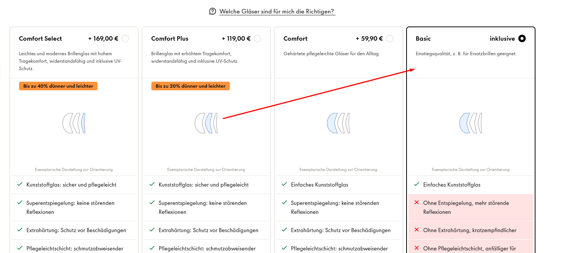This screenshot has width=562, height=253.
Task: Click the red X beside 'Ohne Pflegeleichtschicht'
Action: pyautogui.click(x=417, y=248)
